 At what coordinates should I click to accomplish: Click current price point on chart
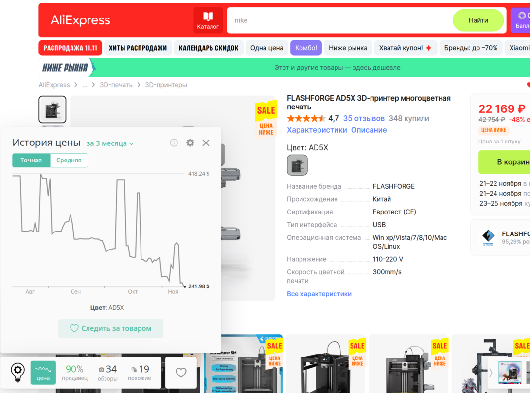click(185, 286)
